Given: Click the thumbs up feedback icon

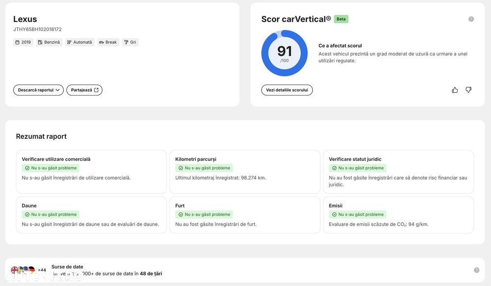Looking at the screenshot, I should coord(455,90).
